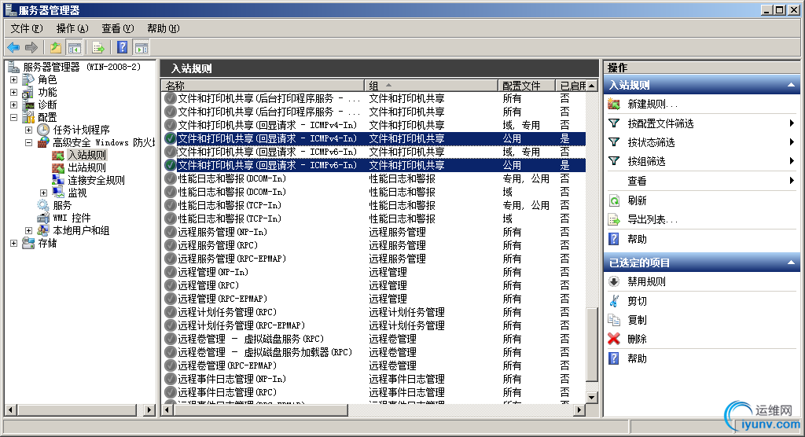Click the rule list vertical scrollbar down arrow
This screenshot has height=437, width=805.
[x=592, y=398]
